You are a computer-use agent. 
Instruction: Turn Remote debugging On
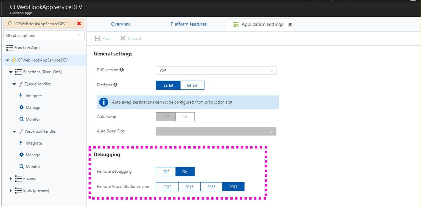coord(185,171)
